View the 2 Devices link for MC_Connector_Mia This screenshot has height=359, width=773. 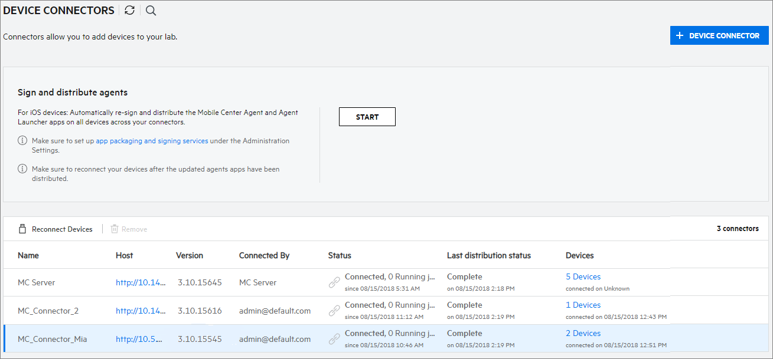(583, 333)
